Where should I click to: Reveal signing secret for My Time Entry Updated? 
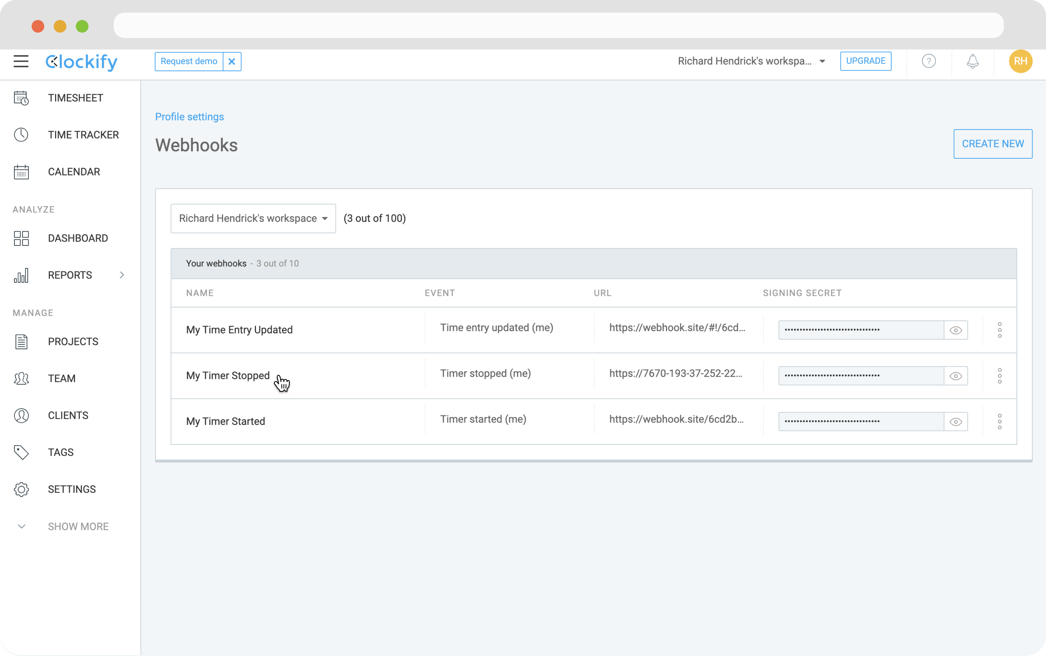click(955, 330)
